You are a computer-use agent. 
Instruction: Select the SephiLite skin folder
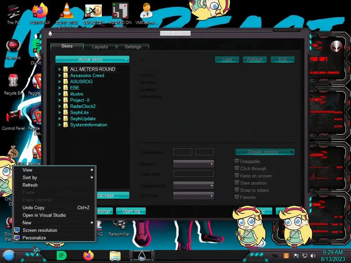tap(80, 112)
